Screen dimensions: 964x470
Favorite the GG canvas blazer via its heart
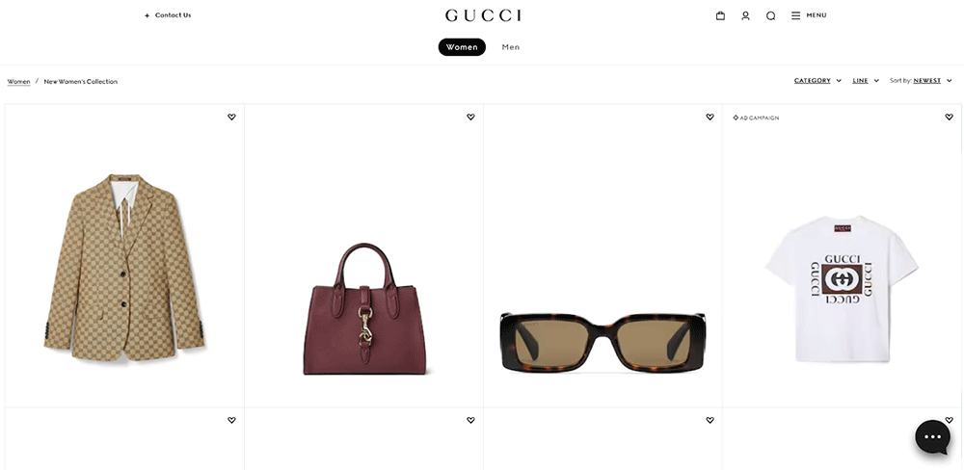[231, 117]
